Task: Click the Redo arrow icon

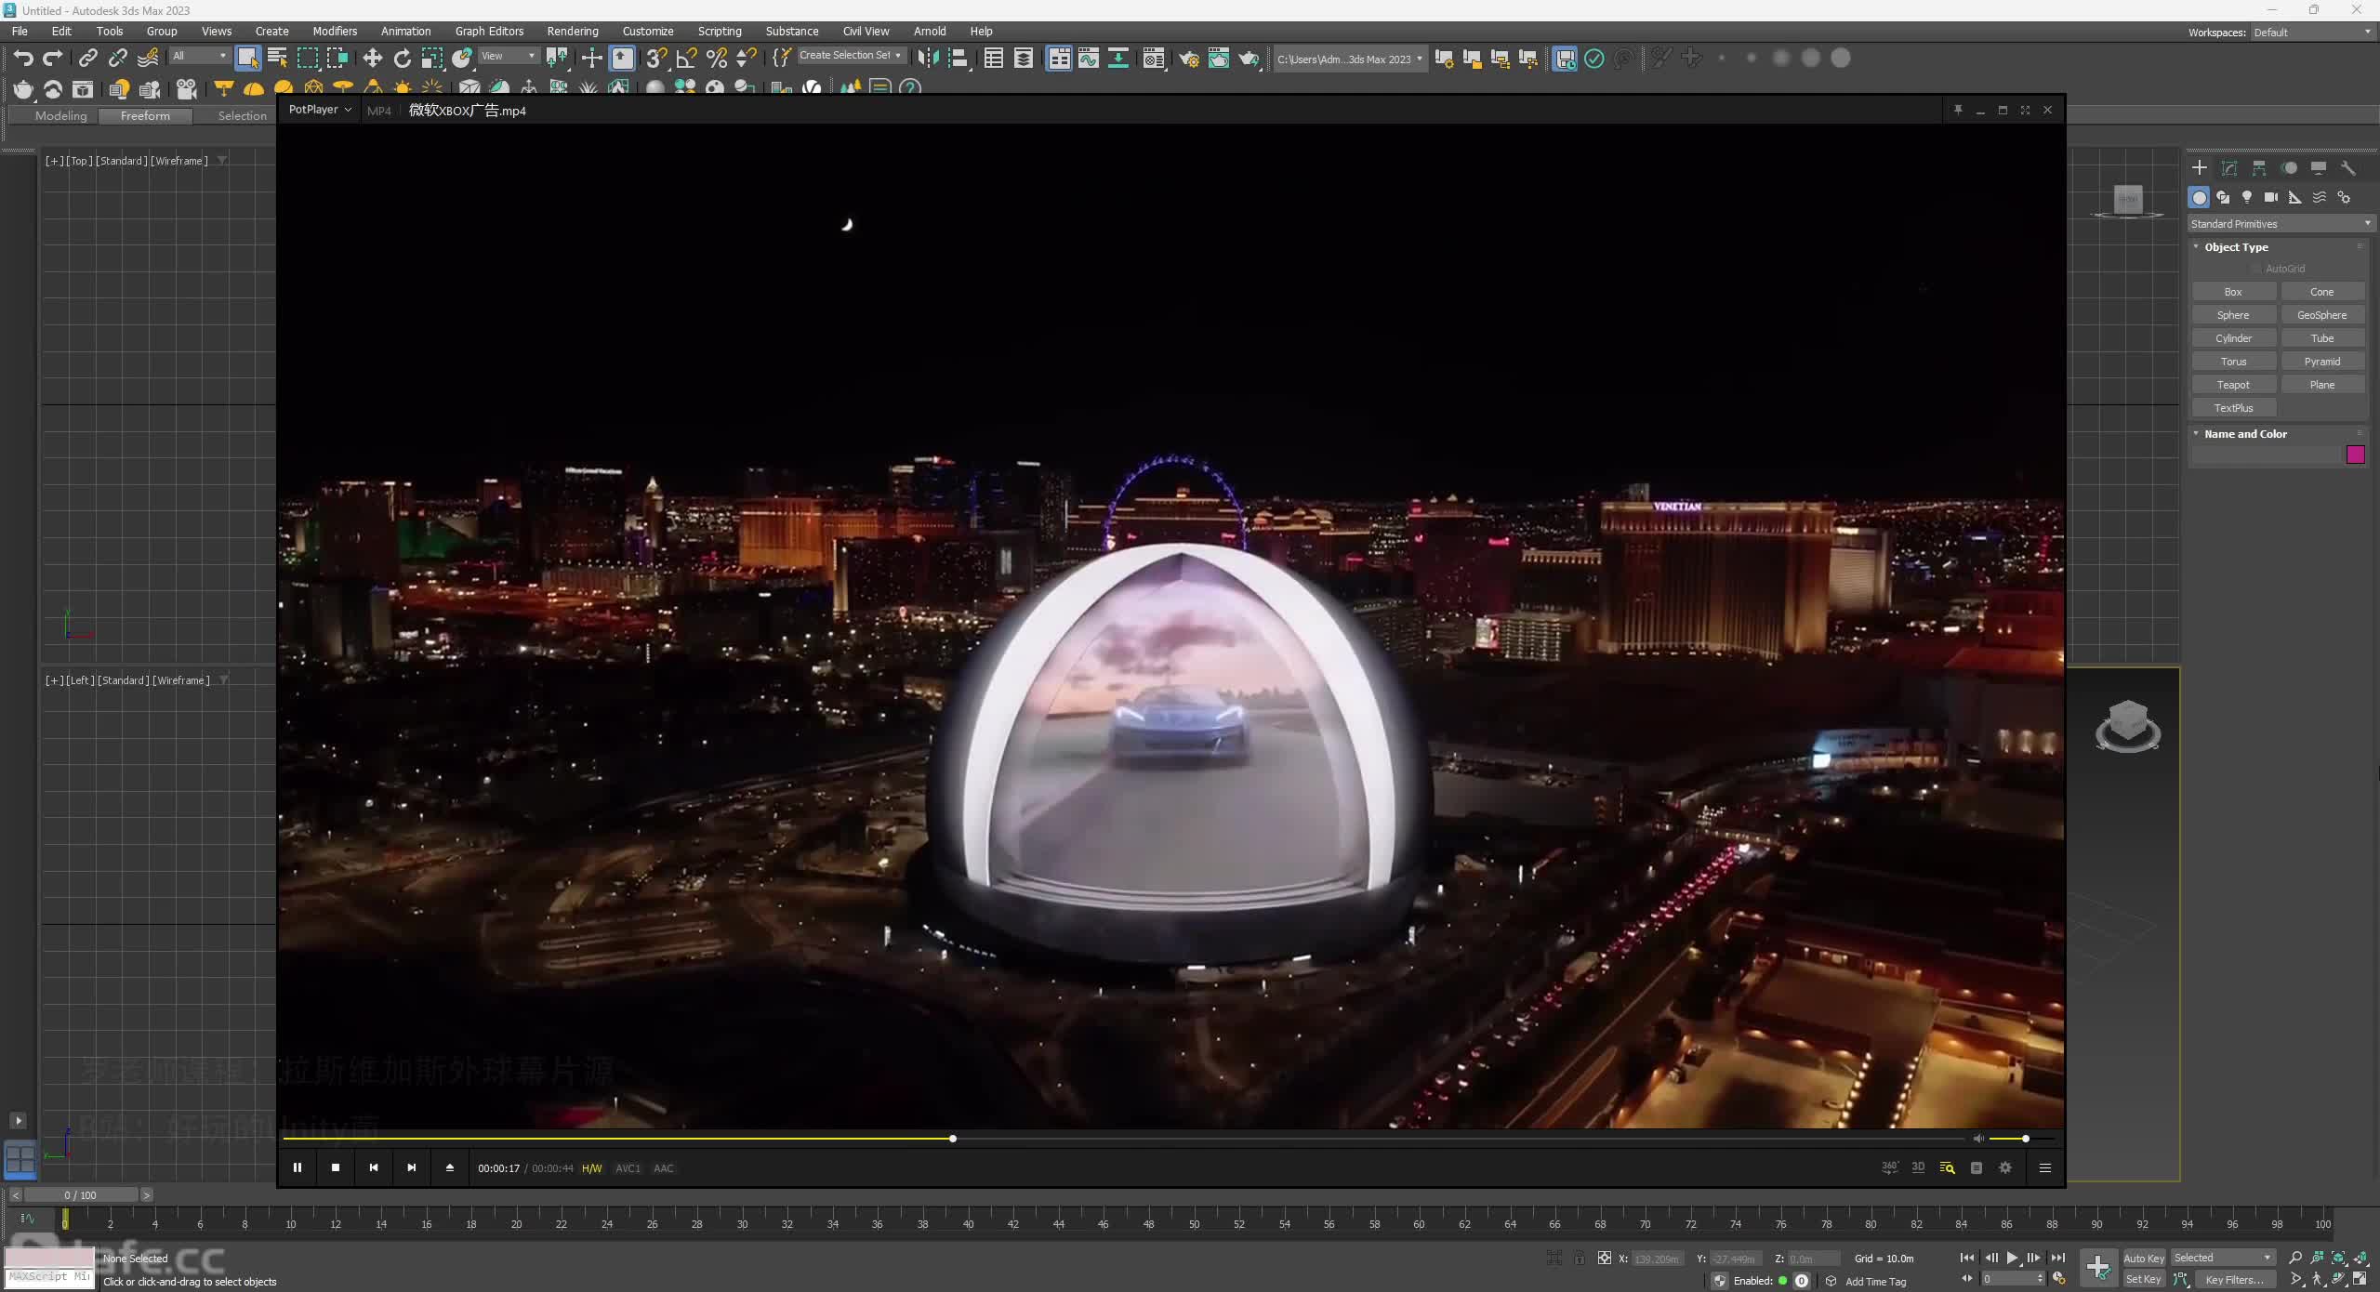Action: coord(53,58)
